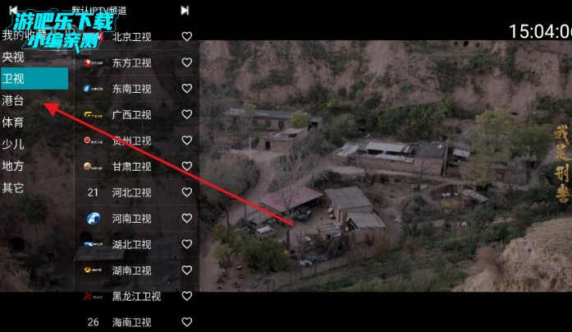Viewport: 572px width, 332px height.
Task: Click the 东方卫视 channel logo
Action: [93, 62]
